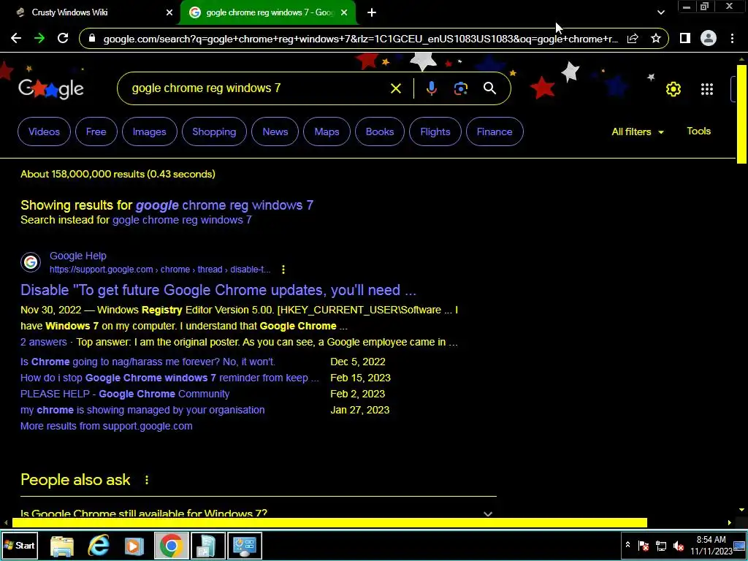Open the network tray icon

click(x=660, y=545)
